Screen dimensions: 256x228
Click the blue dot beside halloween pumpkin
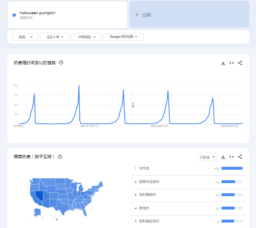pos(14,15)
